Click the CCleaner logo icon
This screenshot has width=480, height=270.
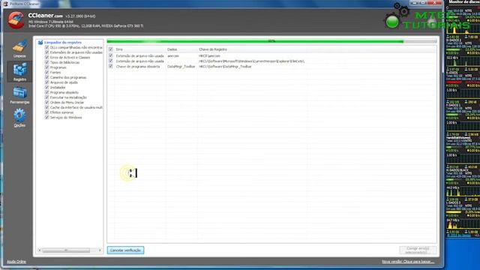16,20
